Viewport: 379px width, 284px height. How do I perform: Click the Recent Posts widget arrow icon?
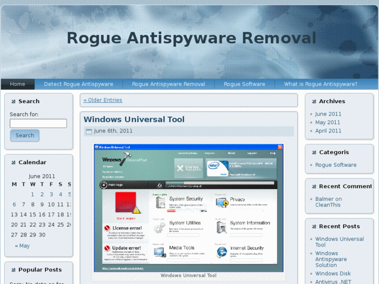314,227
